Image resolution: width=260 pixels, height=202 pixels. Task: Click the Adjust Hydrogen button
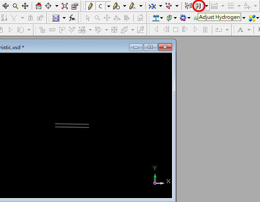(198, 6)
